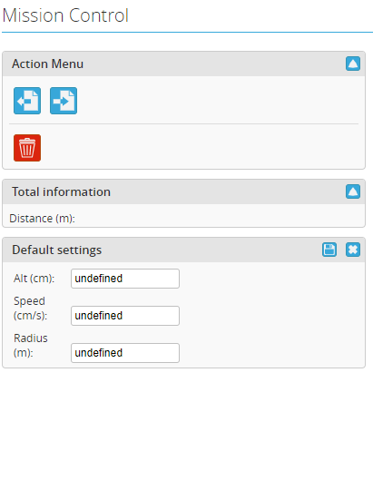Image resolution: width=373 pixels, height=500 pixels.
Task: Click the red trash remove button
Action: pos(27,148)
